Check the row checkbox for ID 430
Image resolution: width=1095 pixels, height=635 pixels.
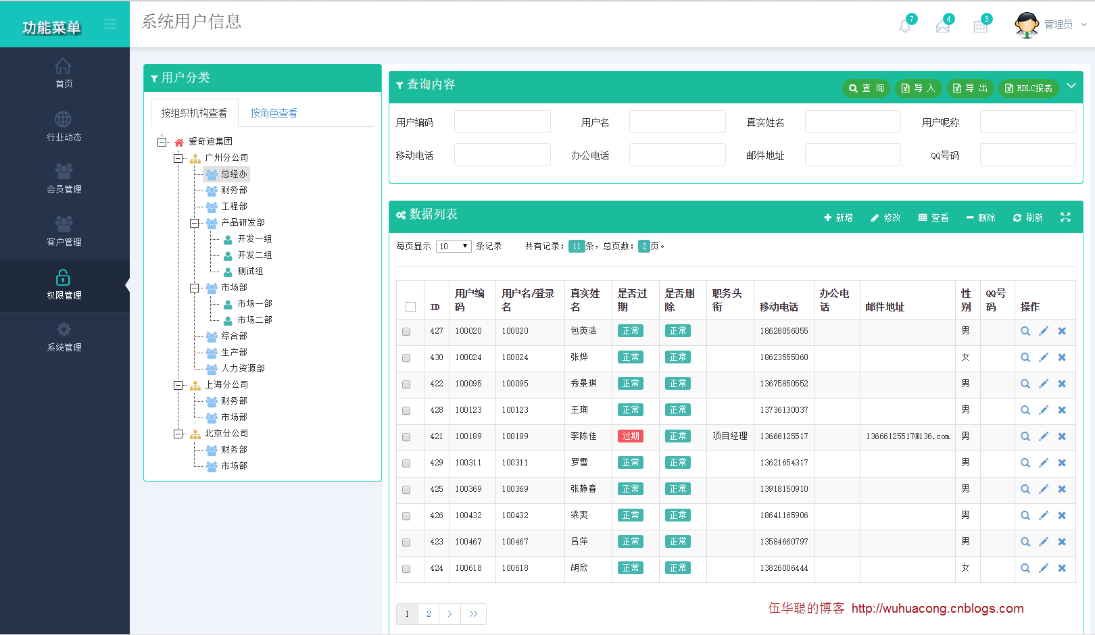tap(406, 358)
